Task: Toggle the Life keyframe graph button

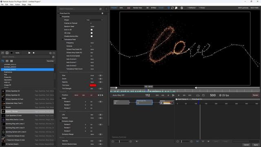Action: [100, 115]
